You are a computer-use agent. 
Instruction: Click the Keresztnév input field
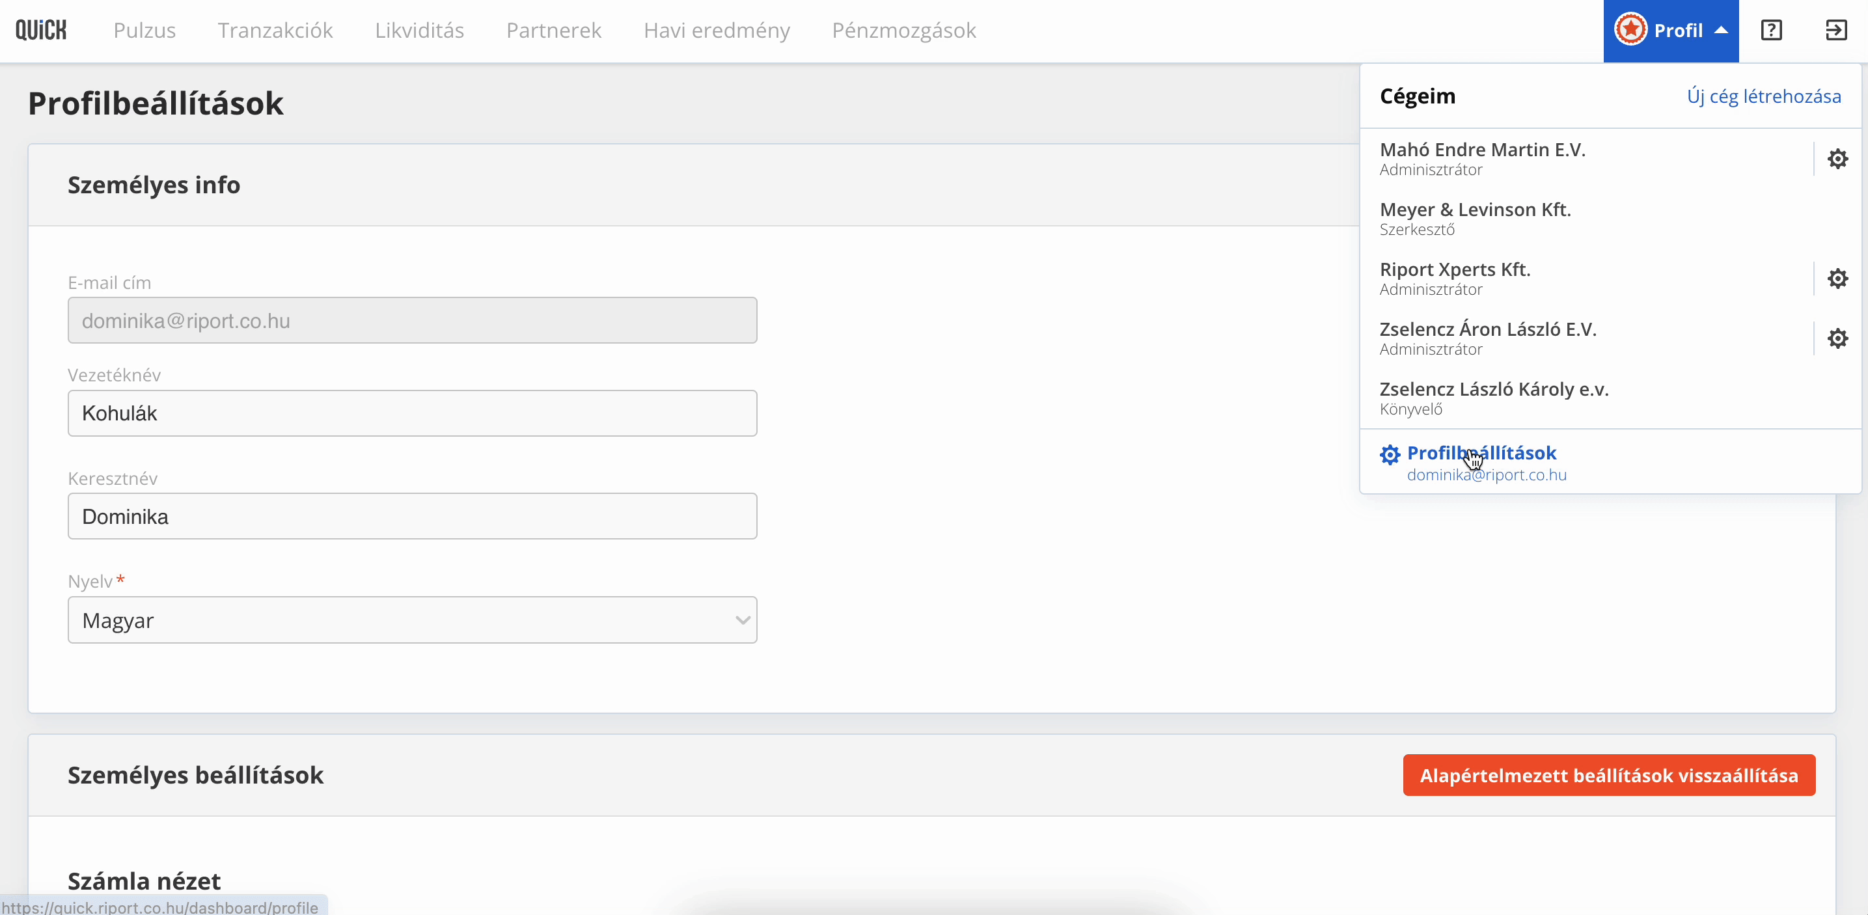point(413,516)
